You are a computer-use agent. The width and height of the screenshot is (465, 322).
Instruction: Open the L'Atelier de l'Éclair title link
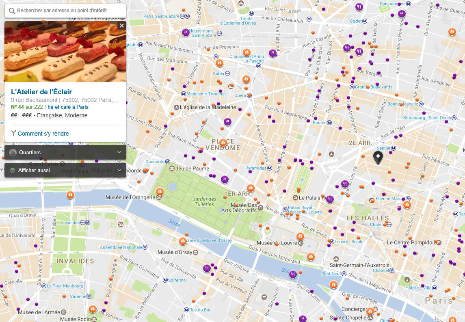pos(41,92)
